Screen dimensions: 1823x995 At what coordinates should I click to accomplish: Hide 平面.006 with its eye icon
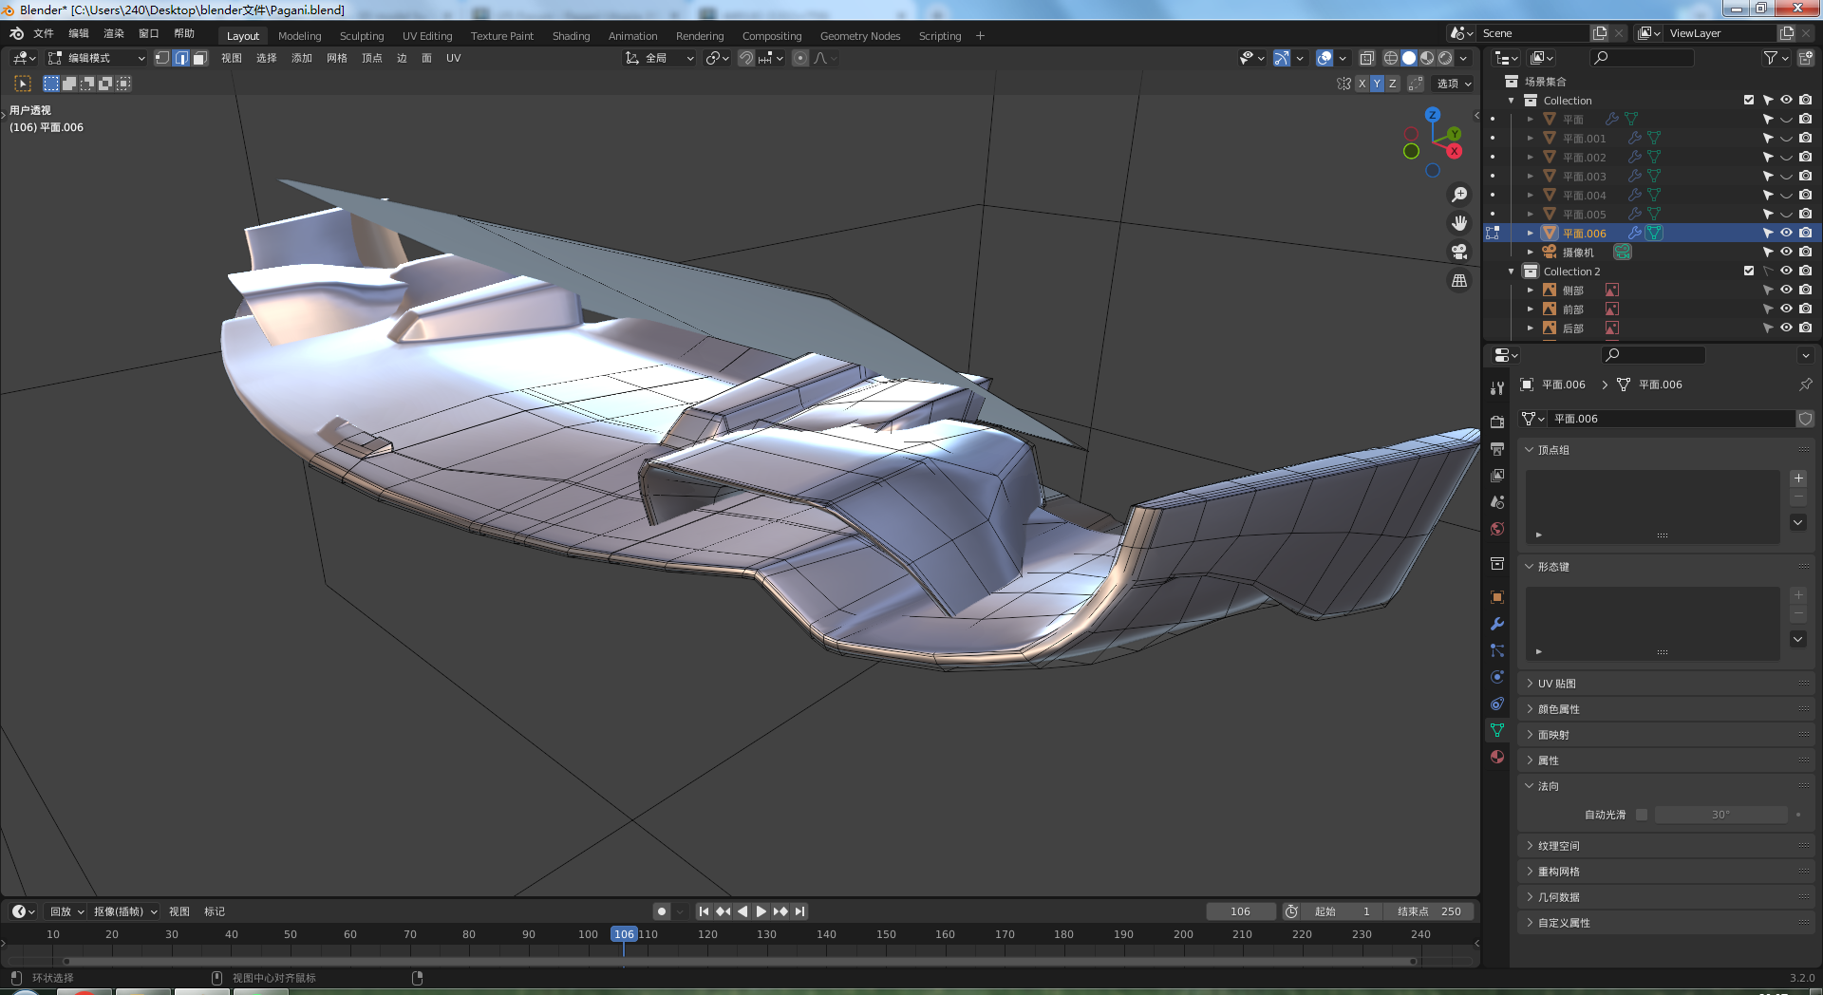point(1786,233)
